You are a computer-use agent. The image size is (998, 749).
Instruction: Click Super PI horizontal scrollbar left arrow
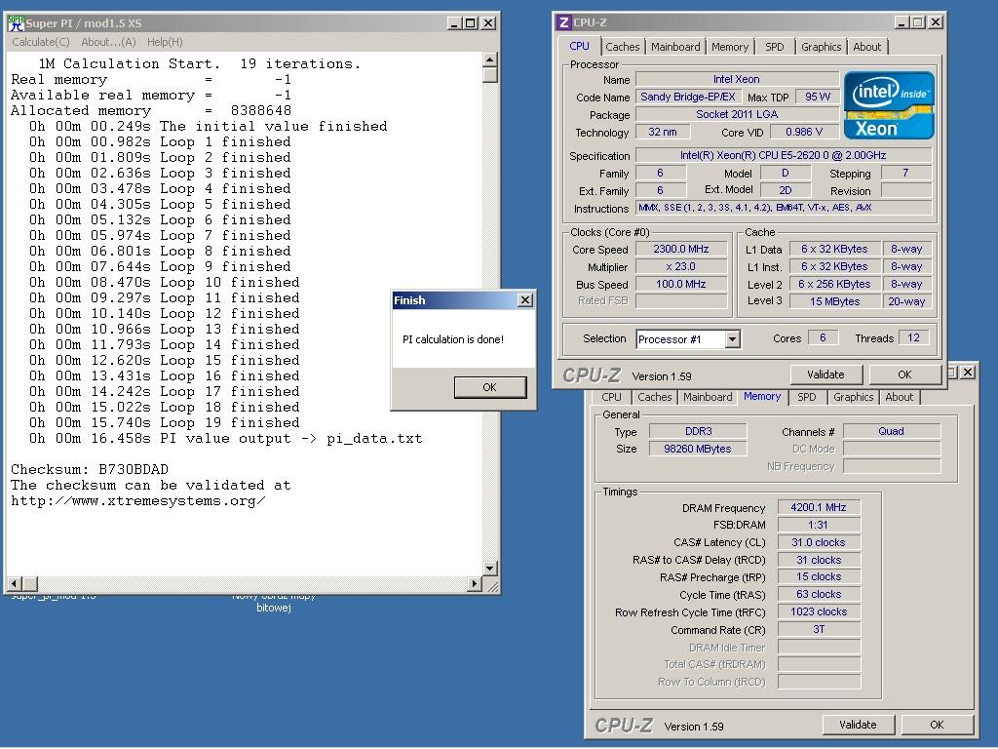pyautogui.click(x=16, y=583)
